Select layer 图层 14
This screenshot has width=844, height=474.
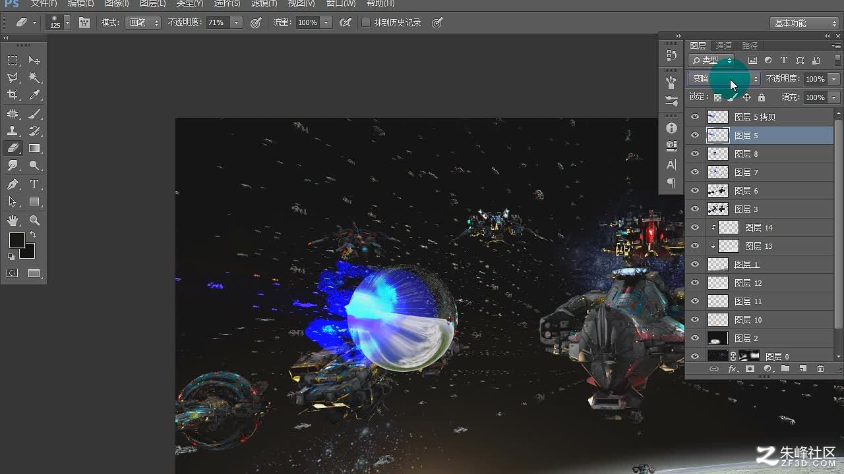(759, 228)
